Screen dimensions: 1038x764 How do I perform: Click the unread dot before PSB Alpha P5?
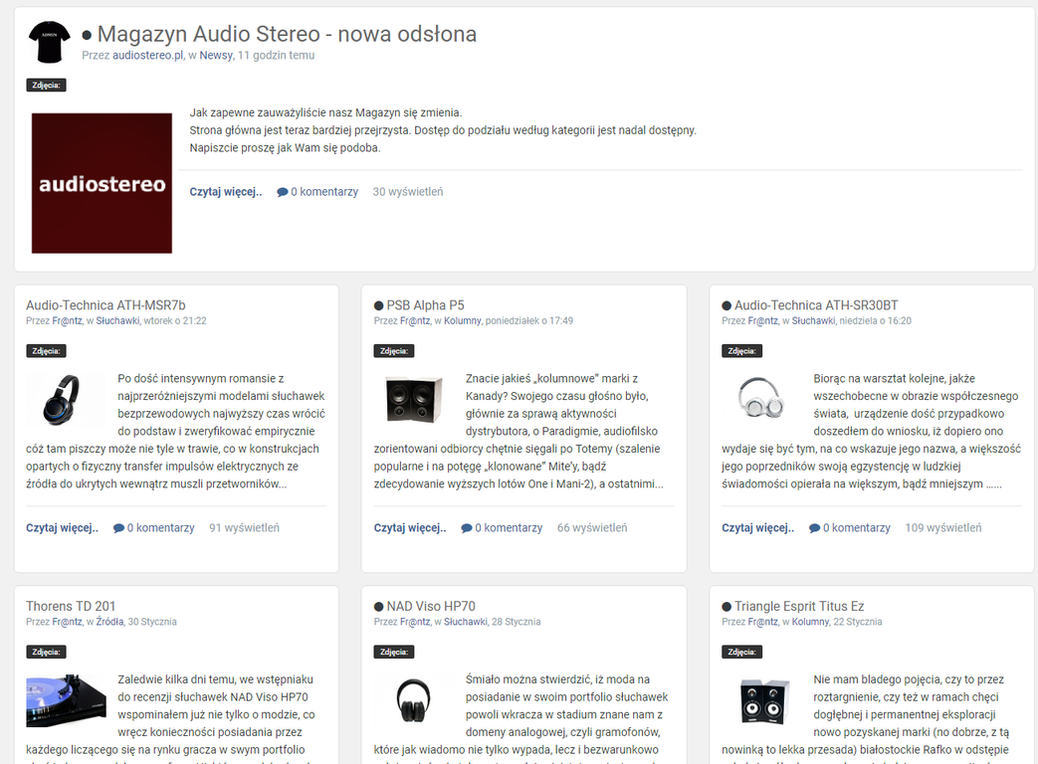click(378, 305)
